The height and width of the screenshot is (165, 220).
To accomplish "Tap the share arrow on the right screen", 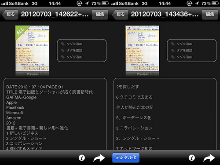I will click(x=209, y=158).
